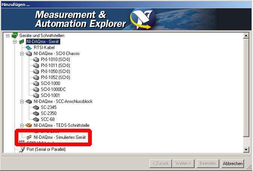Select NI-DAQmx - SCC-Anschlussblock label
The width and height of the screenshot is (253, 171).
pos(63,101)
